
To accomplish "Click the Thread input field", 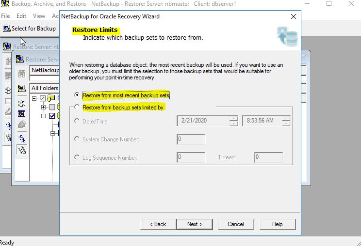I will pos(268,157).
